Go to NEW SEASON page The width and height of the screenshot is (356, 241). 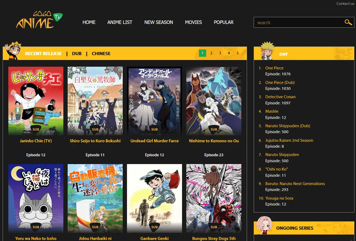[159, 22]
